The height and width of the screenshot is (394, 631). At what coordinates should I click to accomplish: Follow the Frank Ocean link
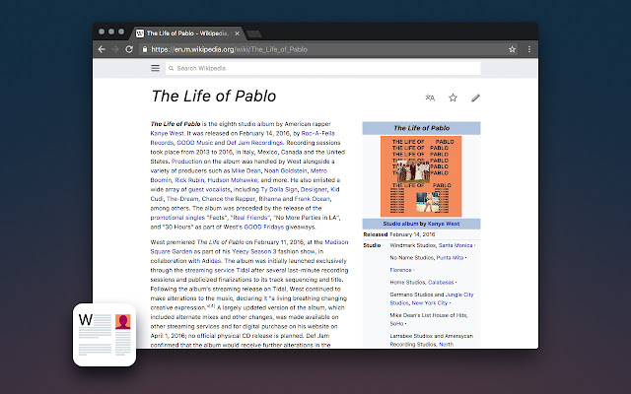pyautogui.click(x=313, y=199)
